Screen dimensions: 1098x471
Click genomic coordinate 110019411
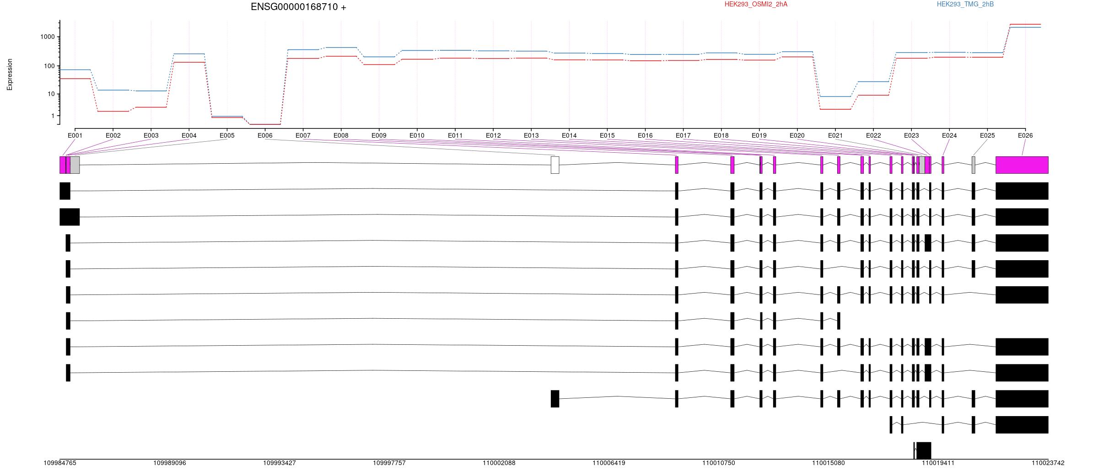tap(938, 463)
